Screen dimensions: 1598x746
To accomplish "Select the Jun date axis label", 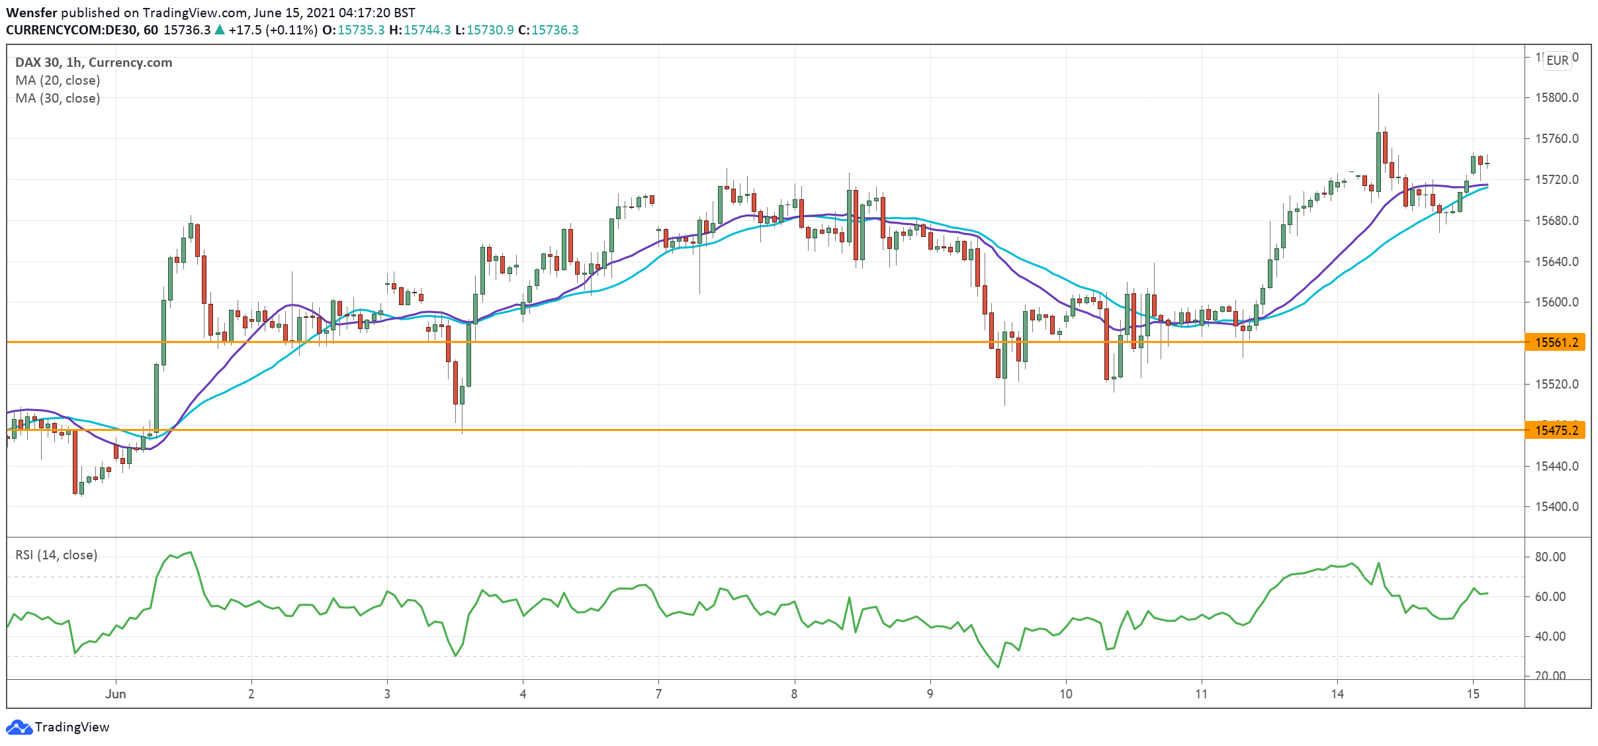I will pyautogui.click(x=115, y=694).
